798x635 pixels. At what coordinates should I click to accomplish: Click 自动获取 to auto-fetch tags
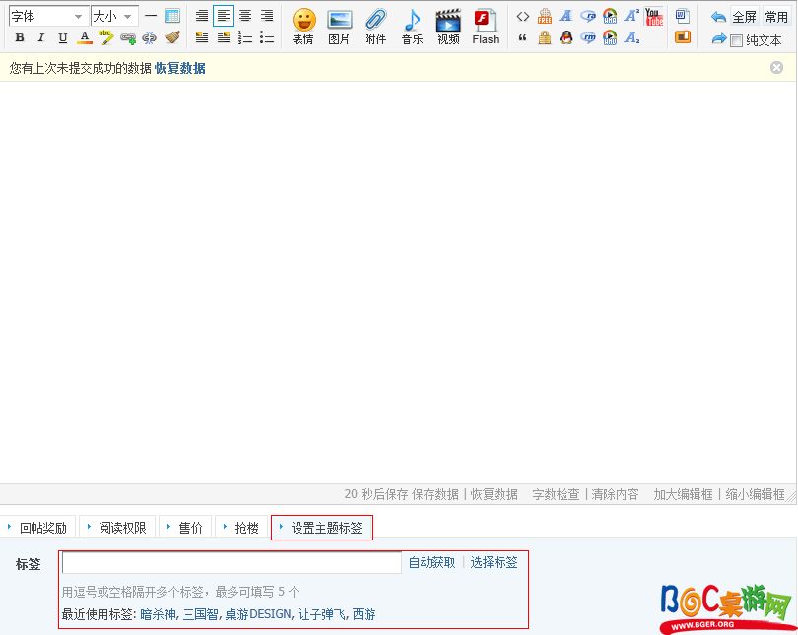pyautogui.click(x=432, y=562)
